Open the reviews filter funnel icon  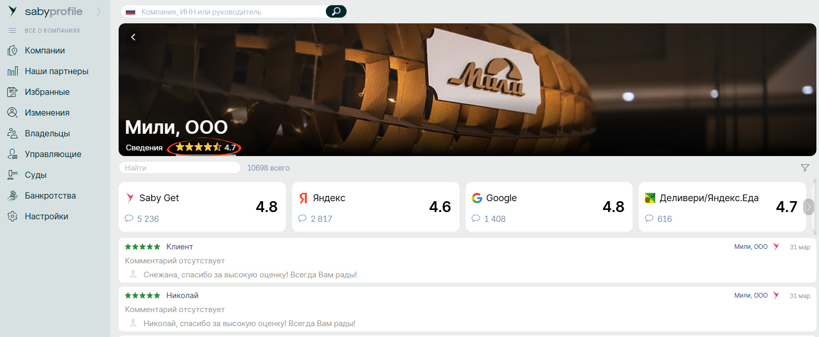[804, 167]
